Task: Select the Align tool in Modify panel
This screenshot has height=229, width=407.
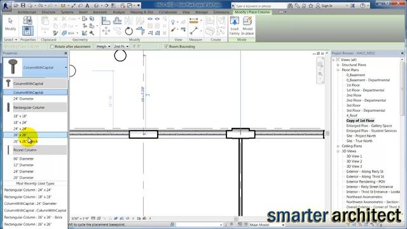Action: tap(106, 21)
